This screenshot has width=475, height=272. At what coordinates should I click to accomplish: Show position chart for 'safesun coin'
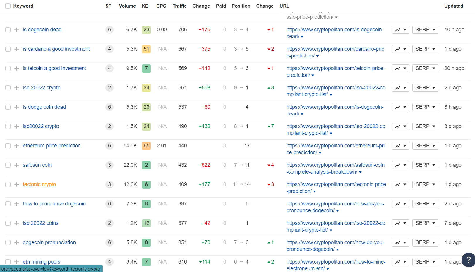click(x=400, y=165)
